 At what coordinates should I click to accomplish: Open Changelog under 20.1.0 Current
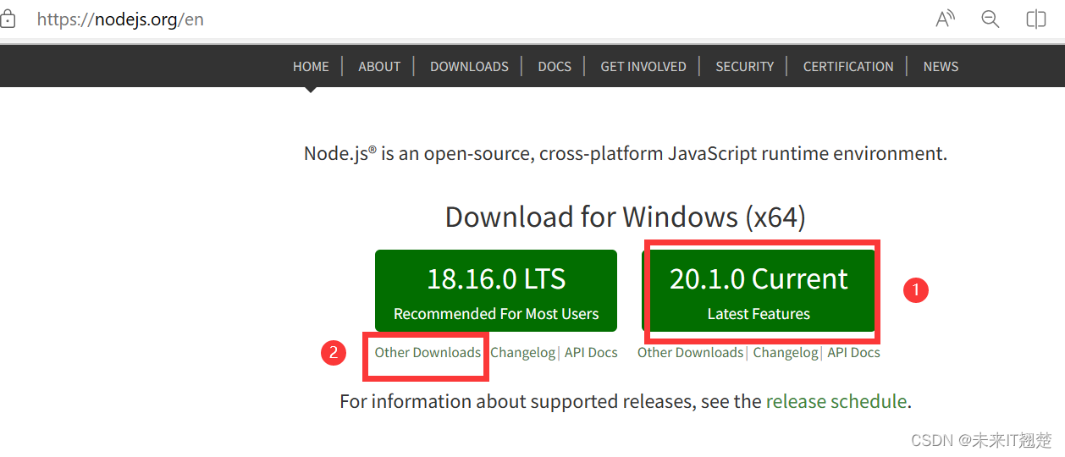(x=786, y=353)
